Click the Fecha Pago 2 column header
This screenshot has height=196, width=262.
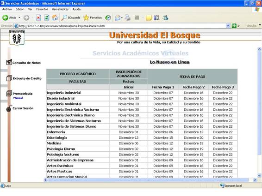point(193,87)
